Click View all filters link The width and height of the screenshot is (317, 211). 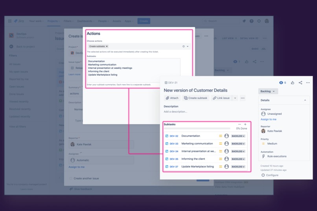[18, 127]
